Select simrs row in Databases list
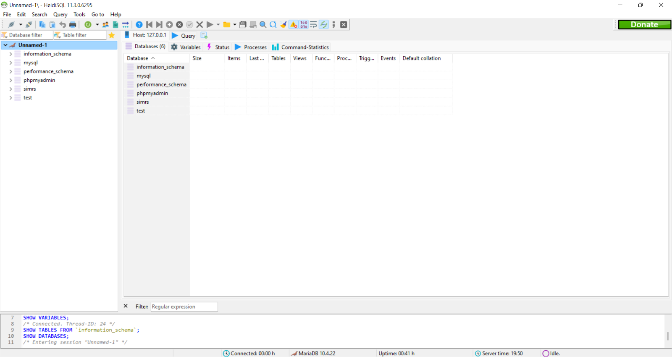This screenshot has height=357, width=672. point(288,102)
